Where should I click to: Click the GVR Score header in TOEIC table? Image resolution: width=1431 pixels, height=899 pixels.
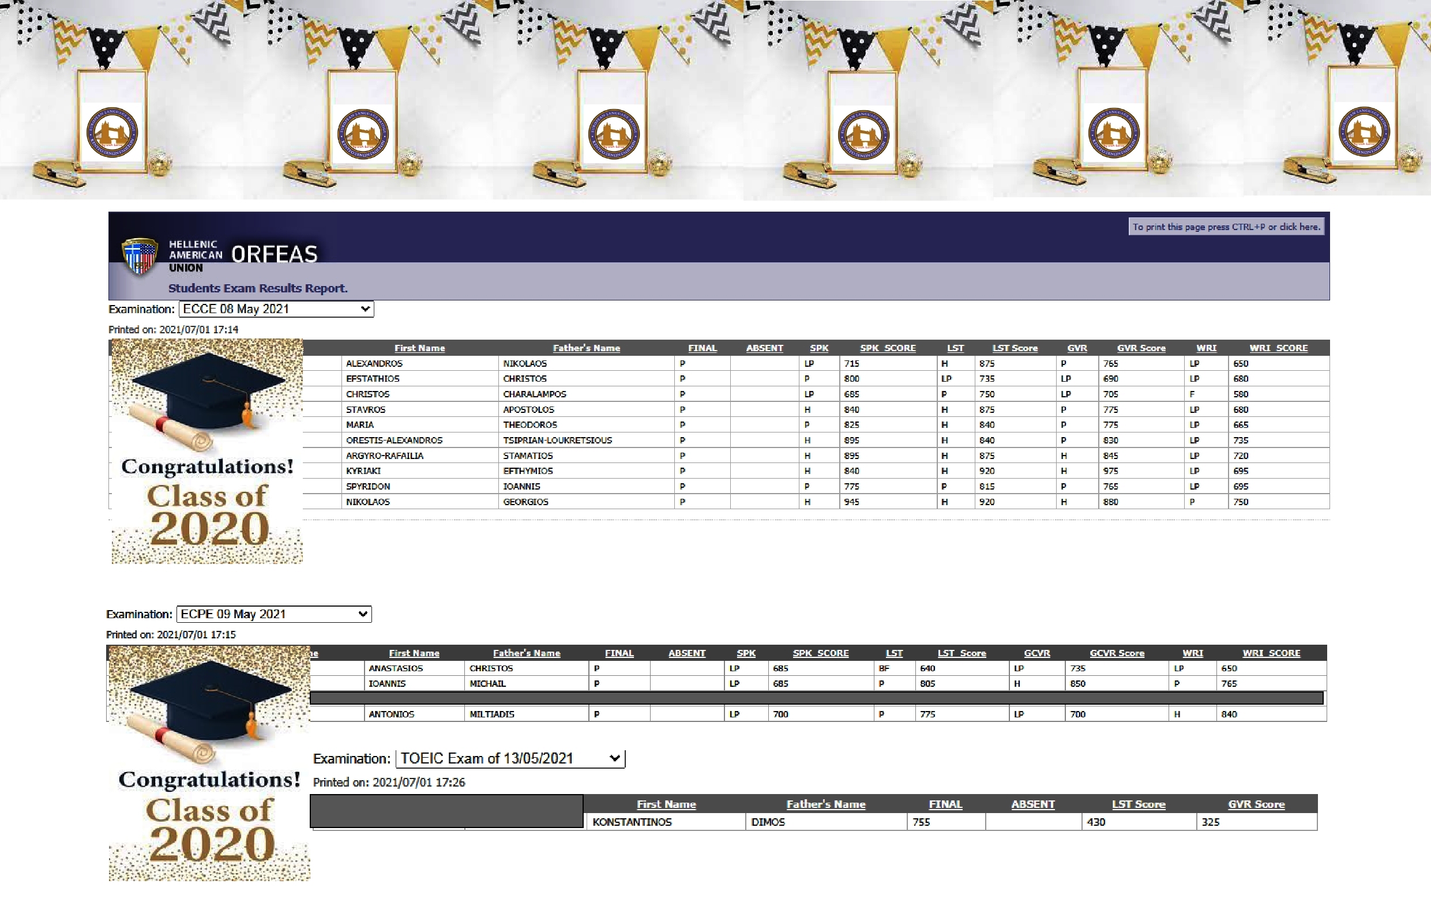point(1256,804)
